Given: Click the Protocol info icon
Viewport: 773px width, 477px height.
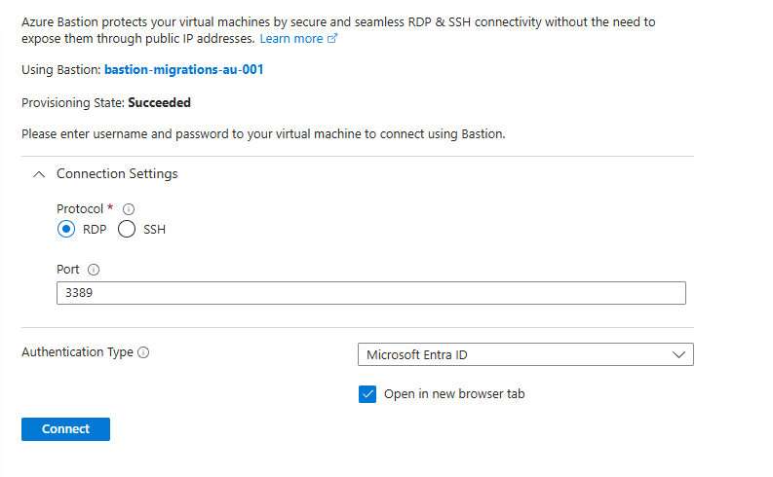Looking at the screenshot, I should 129,209.
